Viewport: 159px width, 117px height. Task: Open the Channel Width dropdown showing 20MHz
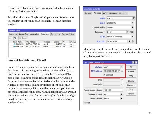click(133, 27)
